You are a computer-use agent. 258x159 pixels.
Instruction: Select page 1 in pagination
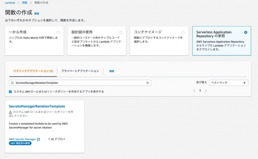(200, 91)
